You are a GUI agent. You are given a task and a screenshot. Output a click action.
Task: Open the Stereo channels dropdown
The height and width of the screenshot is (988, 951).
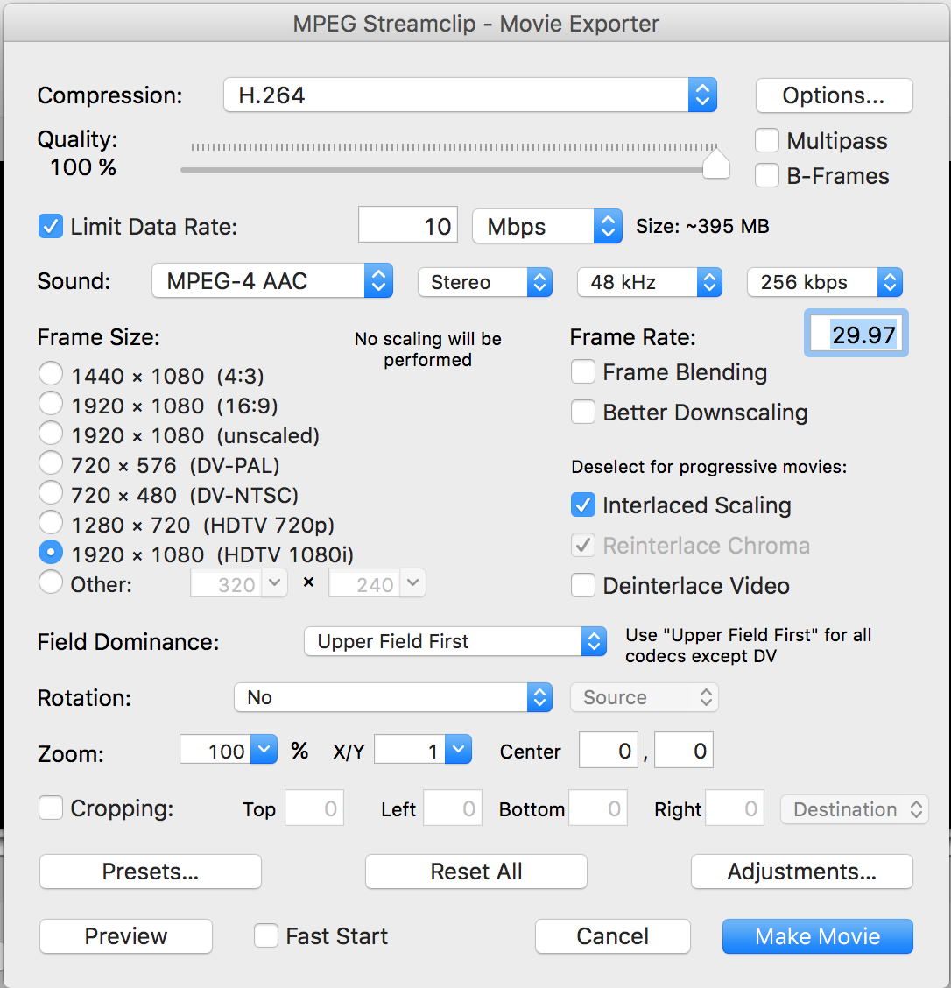(485, 282)
